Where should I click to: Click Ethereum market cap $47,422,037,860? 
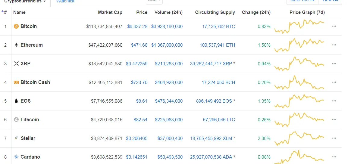pyautogui.click(x=105, y=45)
